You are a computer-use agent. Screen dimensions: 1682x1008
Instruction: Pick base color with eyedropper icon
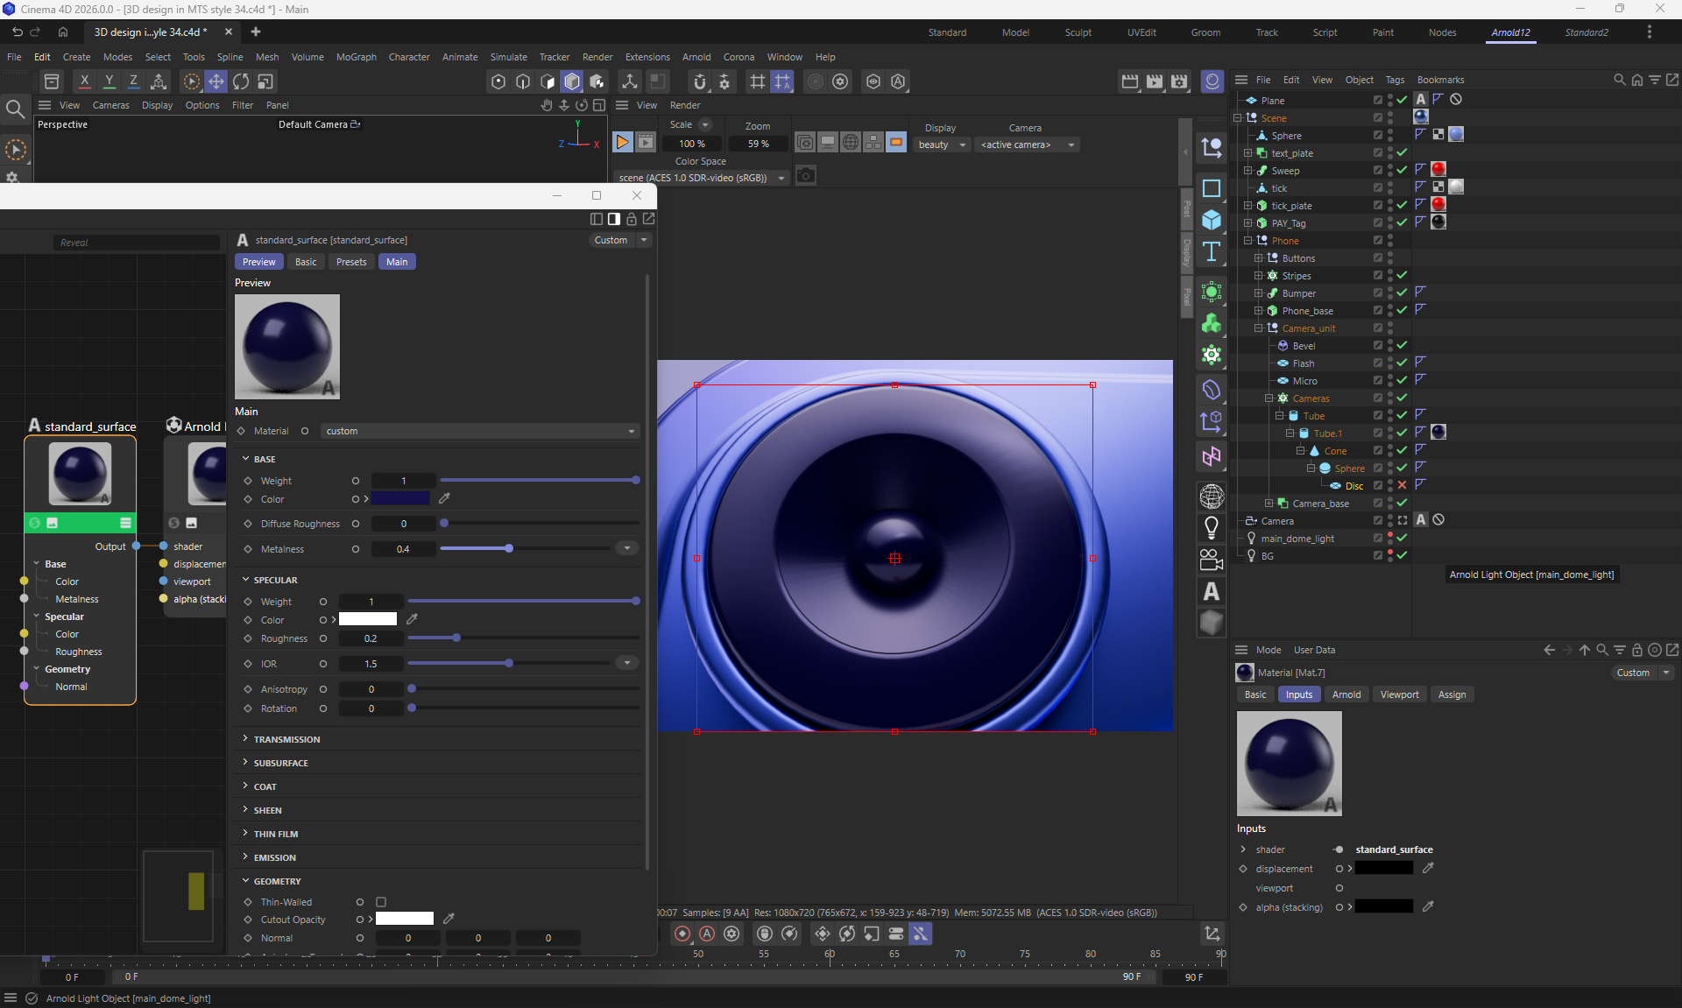click(444, 498)
